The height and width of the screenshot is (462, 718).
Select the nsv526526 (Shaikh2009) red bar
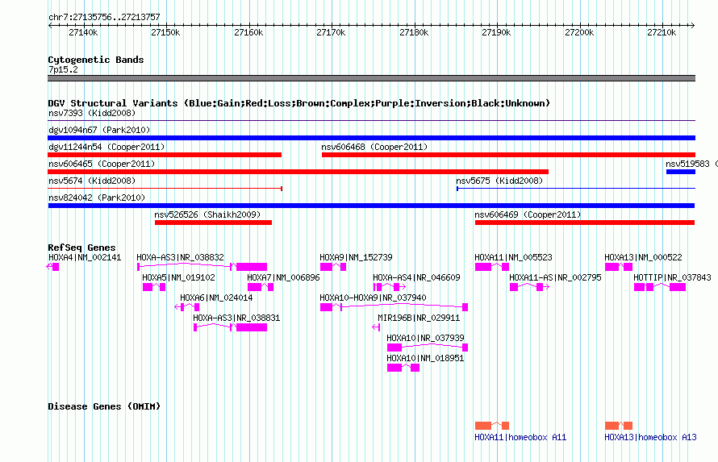click(213, 223)
